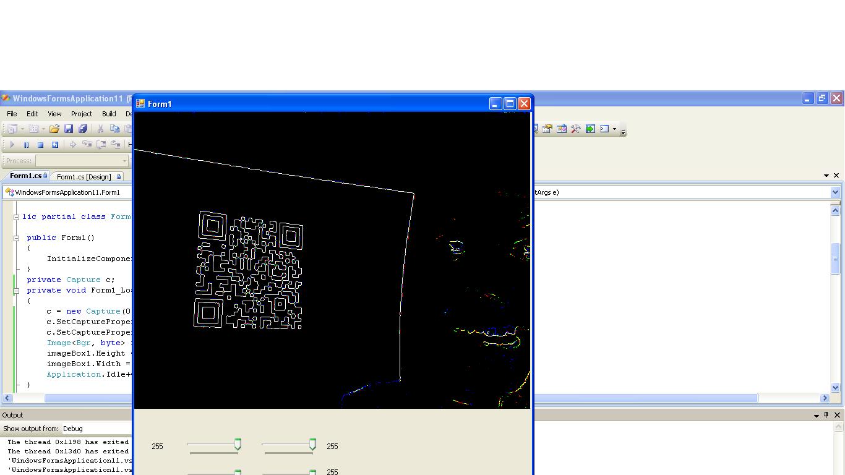845x475 pixels.
Task: Expand the Add New Item dropdown arrow
Action: click(x=43, y=129)
